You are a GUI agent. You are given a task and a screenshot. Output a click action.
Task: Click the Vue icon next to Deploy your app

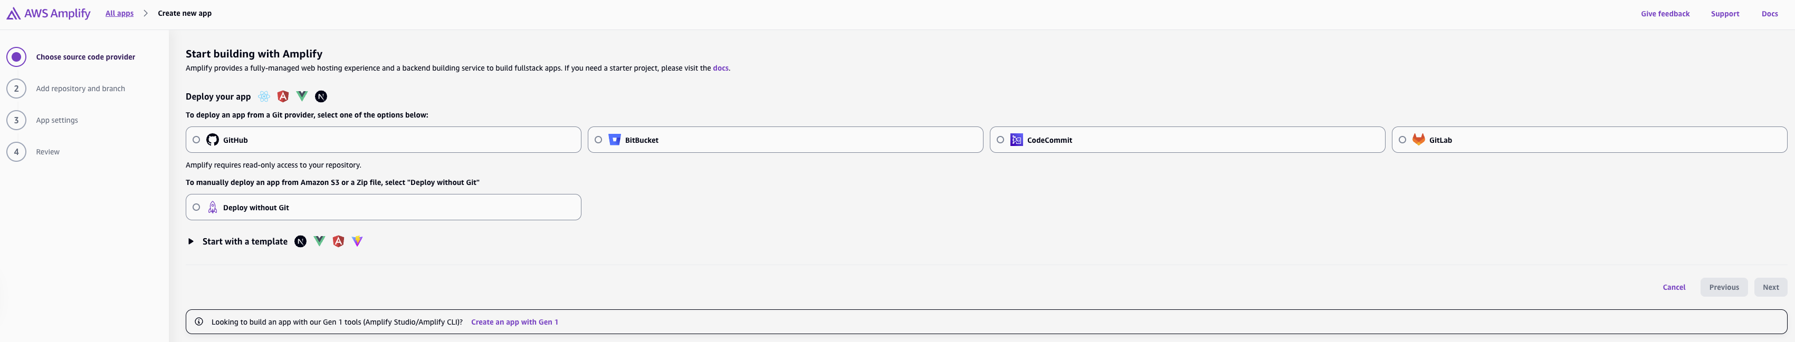coord(301,96)
